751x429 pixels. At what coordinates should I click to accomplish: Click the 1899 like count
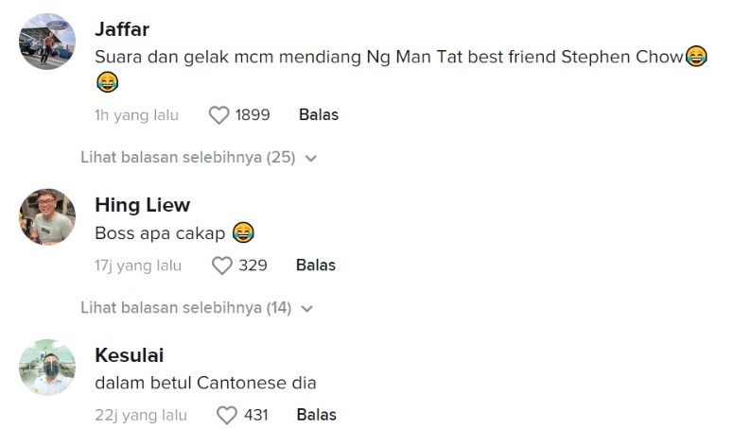[x=253, y=115]
